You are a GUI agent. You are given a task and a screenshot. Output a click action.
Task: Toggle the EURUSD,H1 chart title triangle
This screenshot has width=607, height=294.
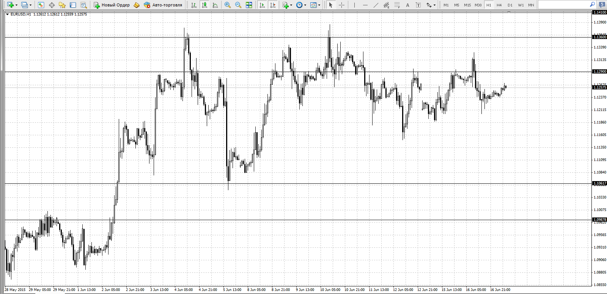point(7,14)
